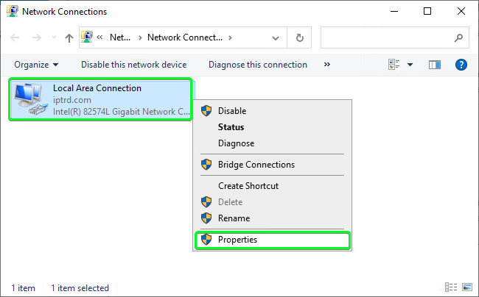
Task: Choose Status in context menu
Action: tap(272, 127)
